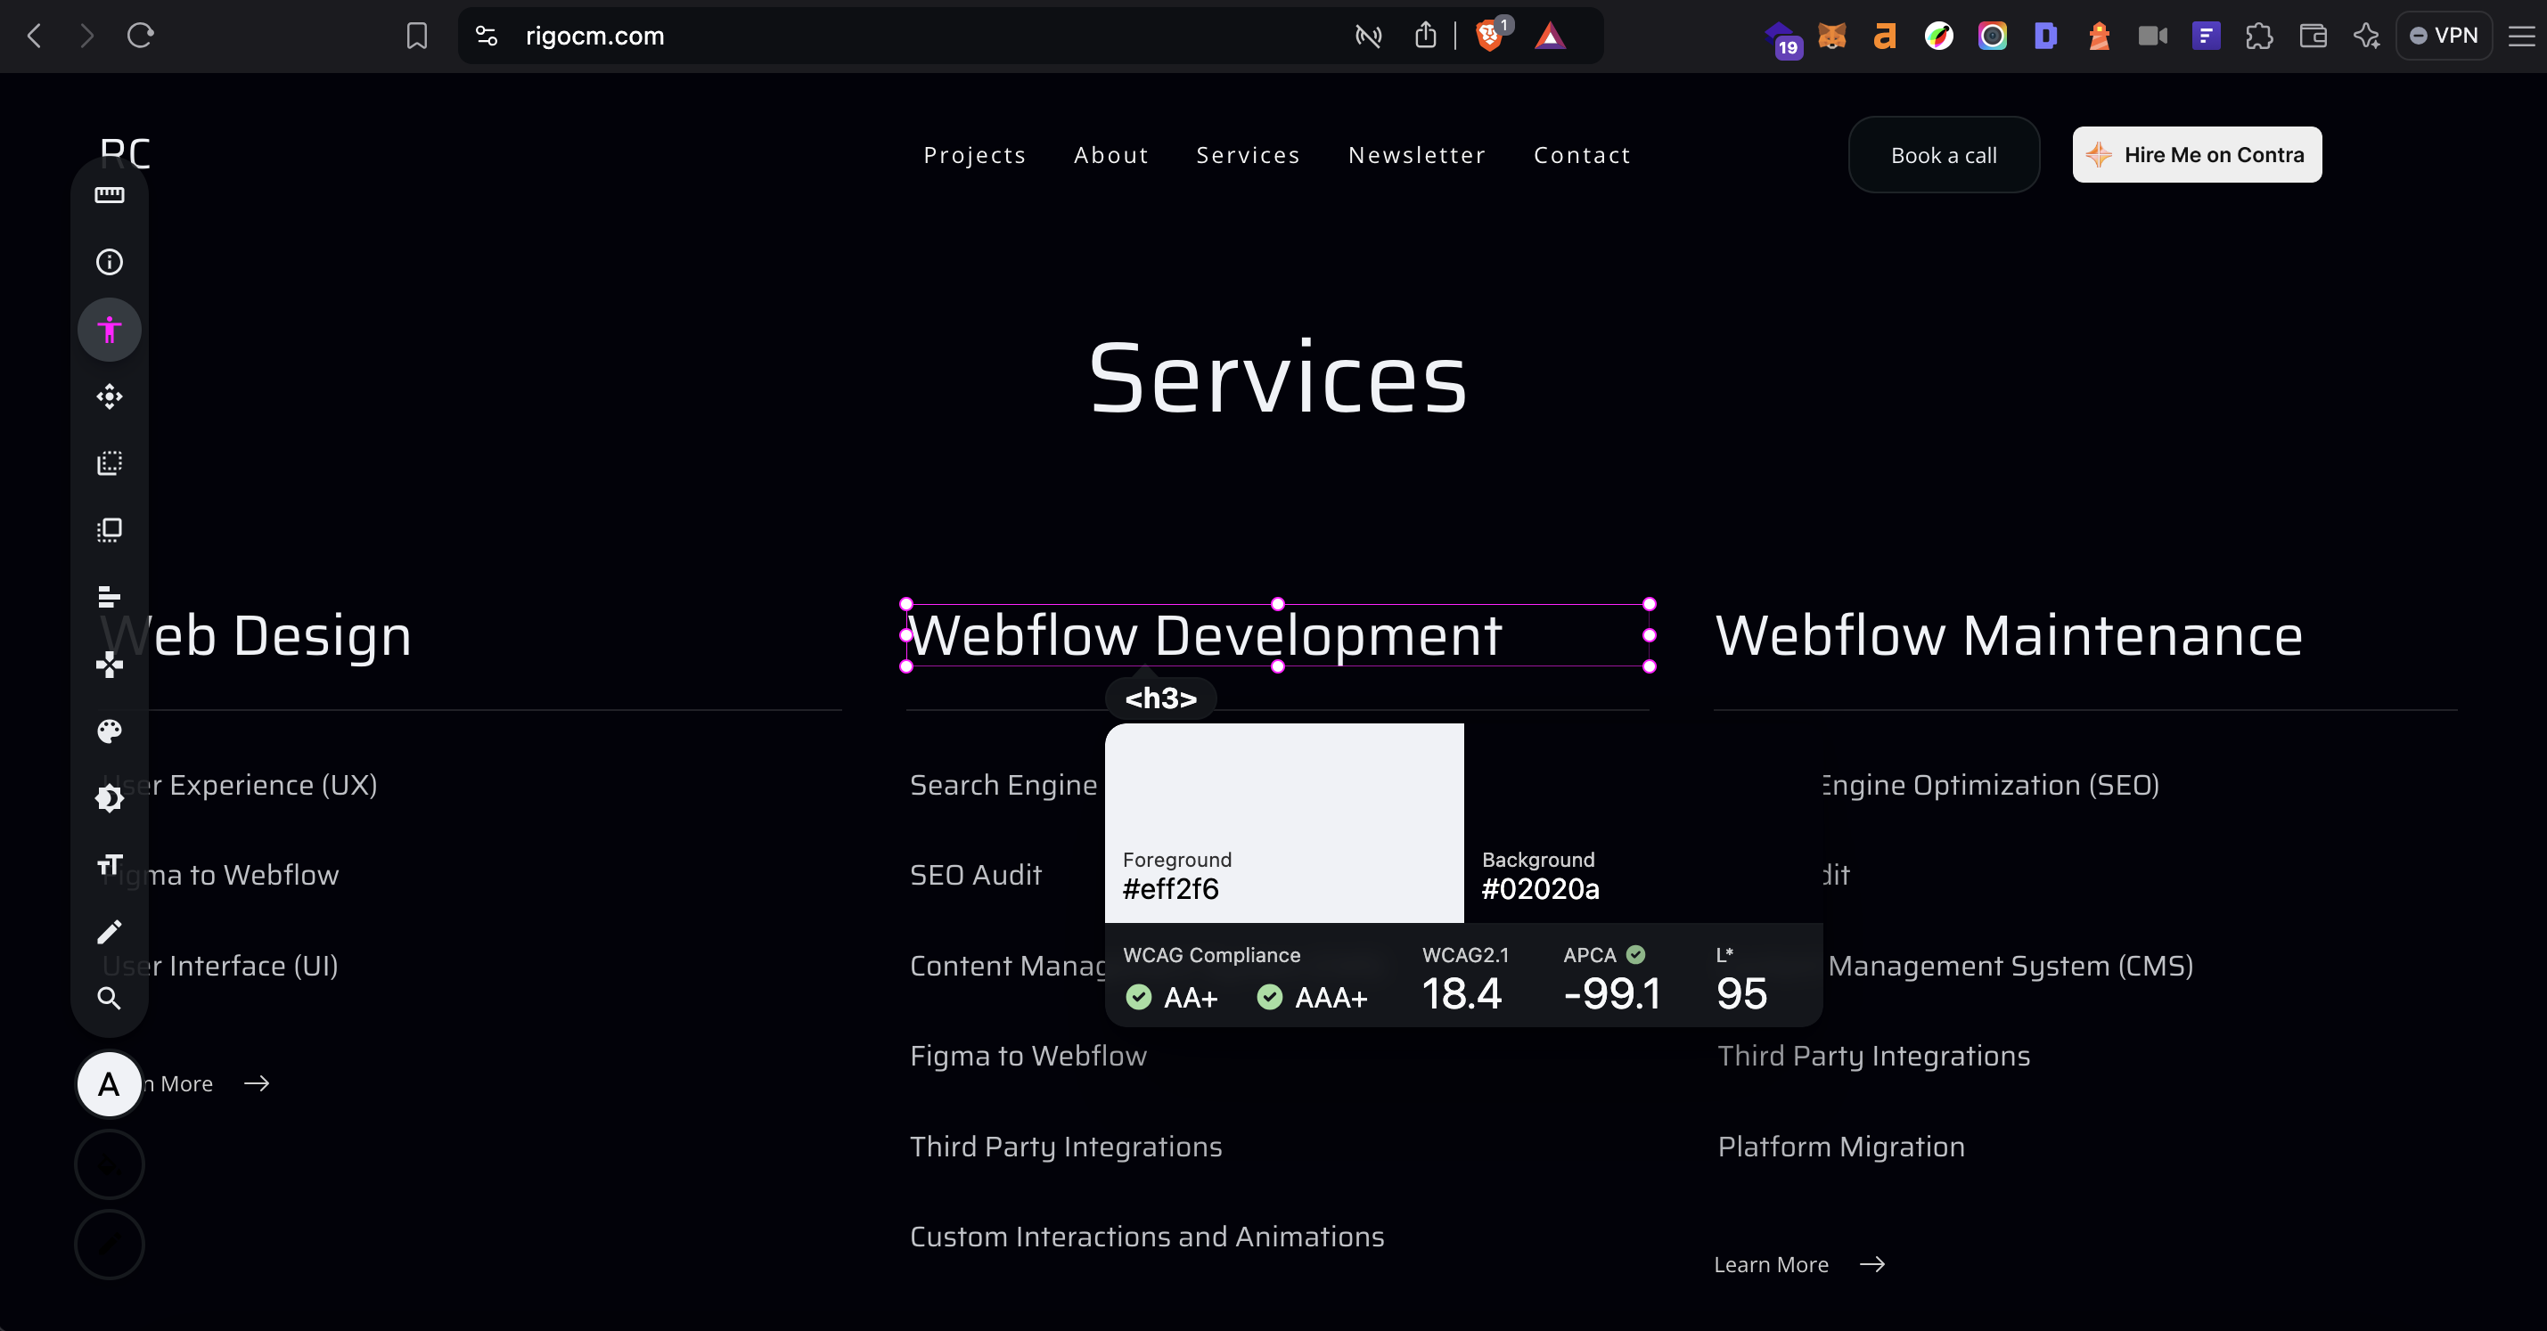Select the pencil Edit Text tool

click(x=109, y=932)
